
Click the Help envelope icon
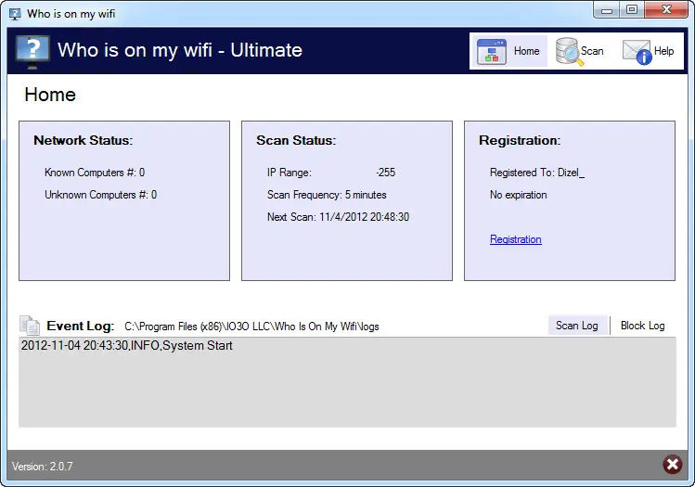(x=637, y=52)
